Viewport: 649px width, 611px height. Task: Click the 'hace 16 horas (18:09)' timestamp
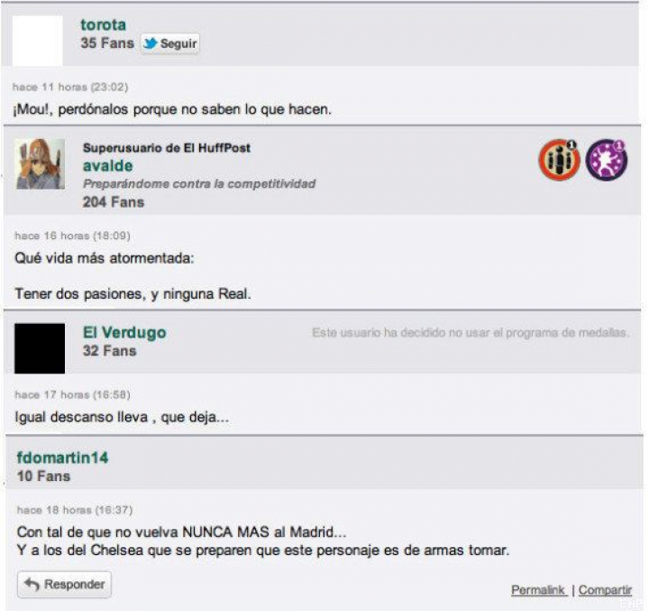pyautogui.click(x=72, y=236)
